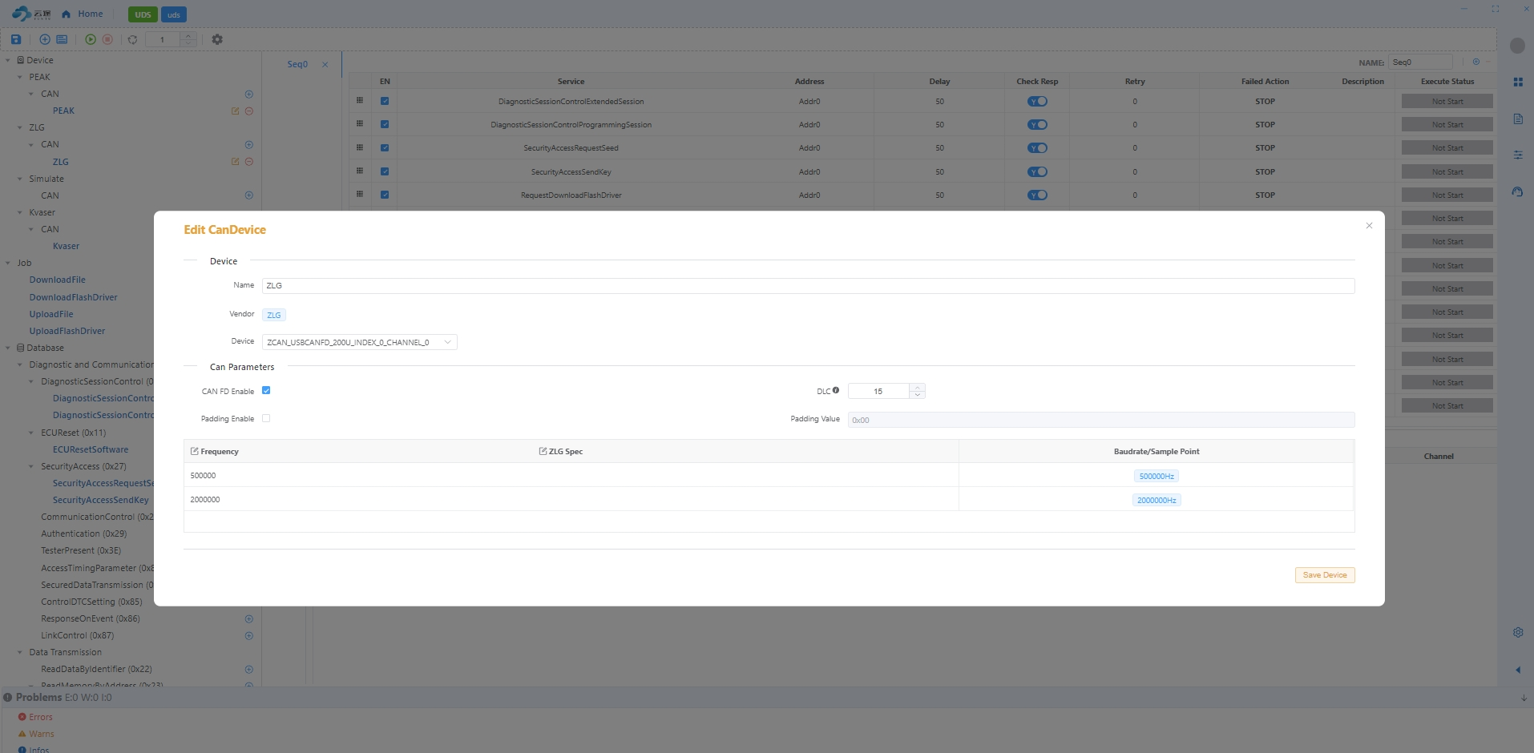
Task: Open the DownloadFile job
Action: coord(58,280)
